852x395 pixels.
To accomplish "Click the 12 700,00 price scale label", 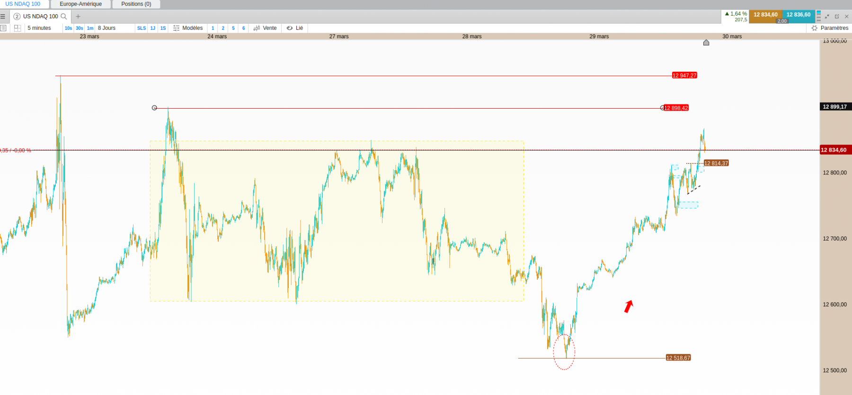I will click(835, 239).
